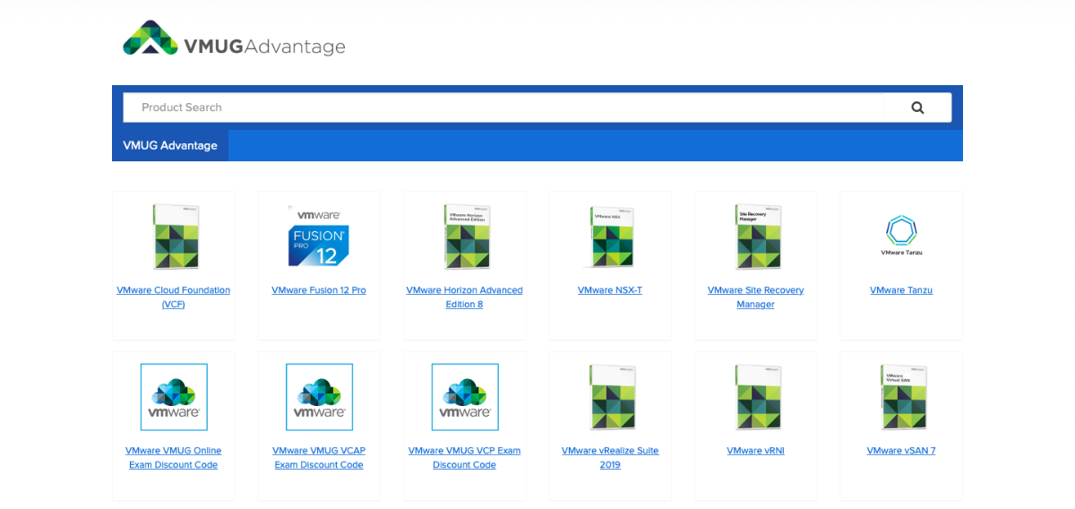Focus the Product Search field
Image resolution: width=1075 pixels, height=509 pixels.
point(537,108)
